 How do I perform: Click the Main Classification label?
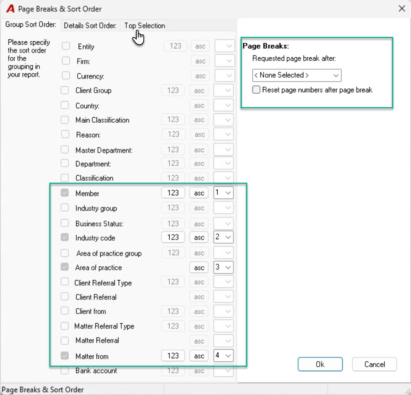click(x=102, y=120)
